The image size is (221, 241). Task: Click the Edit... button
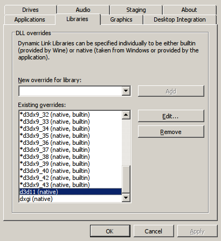pos(171,116)
